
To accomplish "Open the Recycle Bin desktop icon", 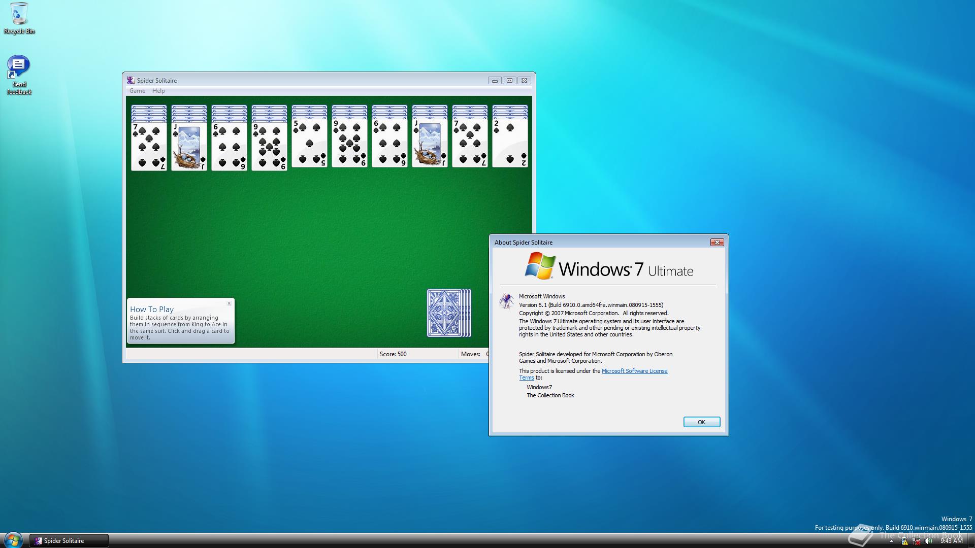I will pyautogui.click(x=19, y=18).
